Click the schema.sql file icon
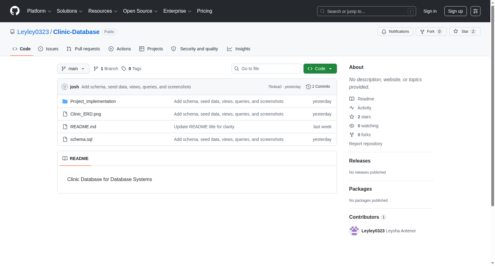Screen dimensions: 495x266 (x=65, y=139)
